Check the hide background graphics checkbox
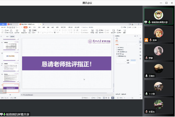The height and width of the screenshot is (117, 175). click(x=117, y=56)
